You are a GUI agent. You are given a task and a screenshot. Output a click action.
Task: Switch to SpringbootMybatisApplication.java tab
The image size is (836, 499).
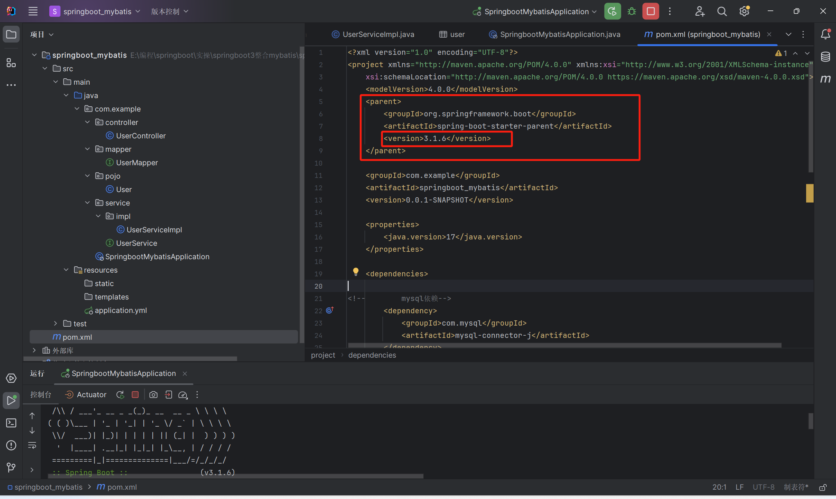554,34
